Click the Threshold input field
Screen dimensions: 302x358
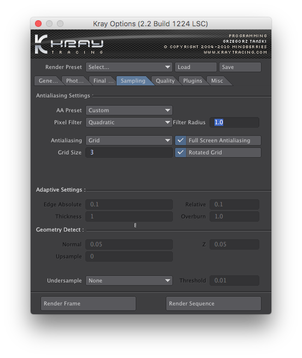(x=234, y=281)
